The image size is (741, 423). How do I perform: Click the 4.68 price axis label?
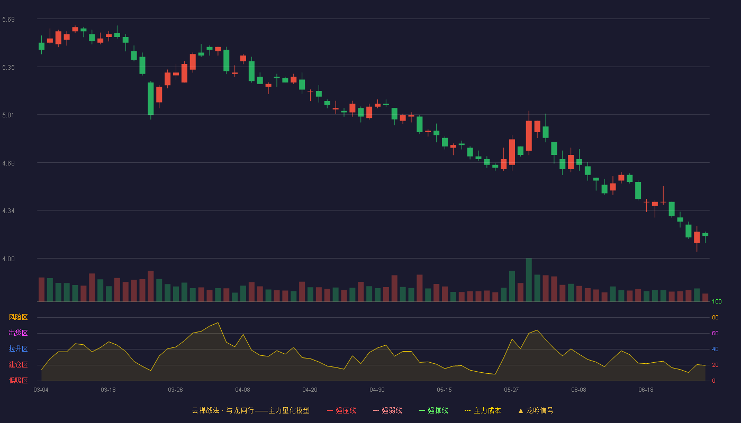click(x=8, y=163)
